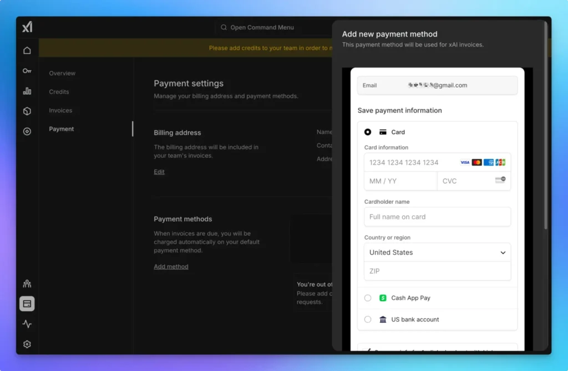Viewport: 568px width, 371px height.
Task: Click the card number input field
Action: tap(410, 163)
